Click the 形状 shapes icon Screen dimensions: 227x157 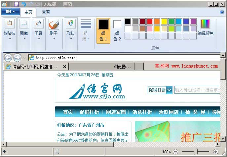(71, 24)
